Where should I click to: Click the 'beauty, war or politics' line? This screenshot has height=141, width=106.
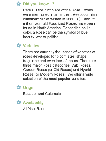tap(41, 37)
